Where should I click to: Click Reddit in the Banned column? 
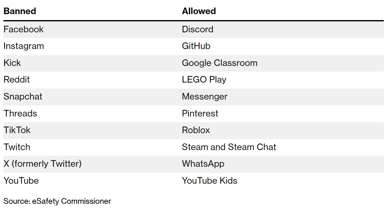pyautogui.click(x=17, y=80)
